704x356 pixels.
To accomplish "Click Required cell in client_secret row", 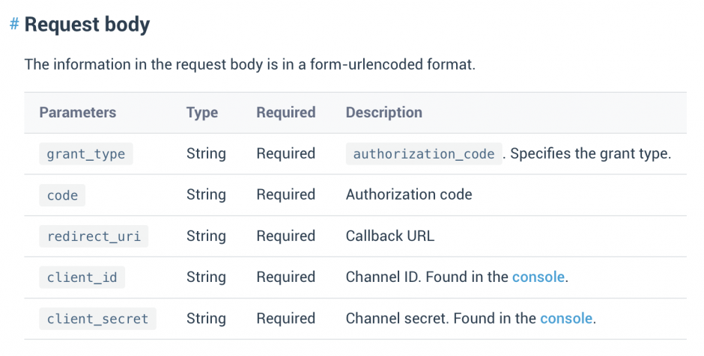I will coord(285,319).
